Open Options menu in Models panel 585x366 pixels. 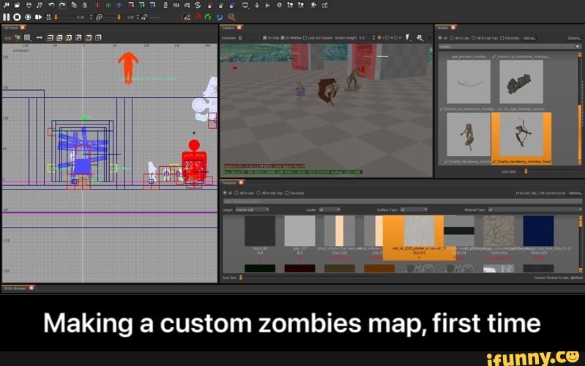574,38
